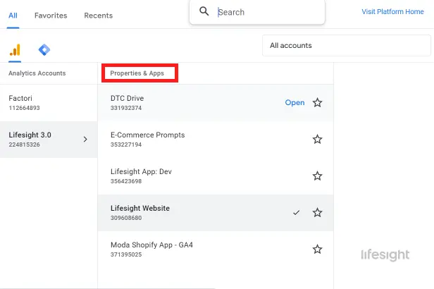Select the DTC Drive property row

click(x=216, y=103)
